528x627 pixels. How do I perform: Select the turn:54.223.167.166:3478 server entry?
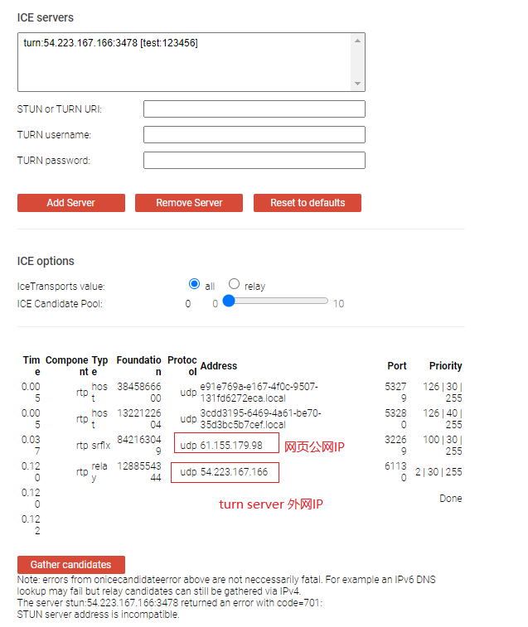pos(110,43)
